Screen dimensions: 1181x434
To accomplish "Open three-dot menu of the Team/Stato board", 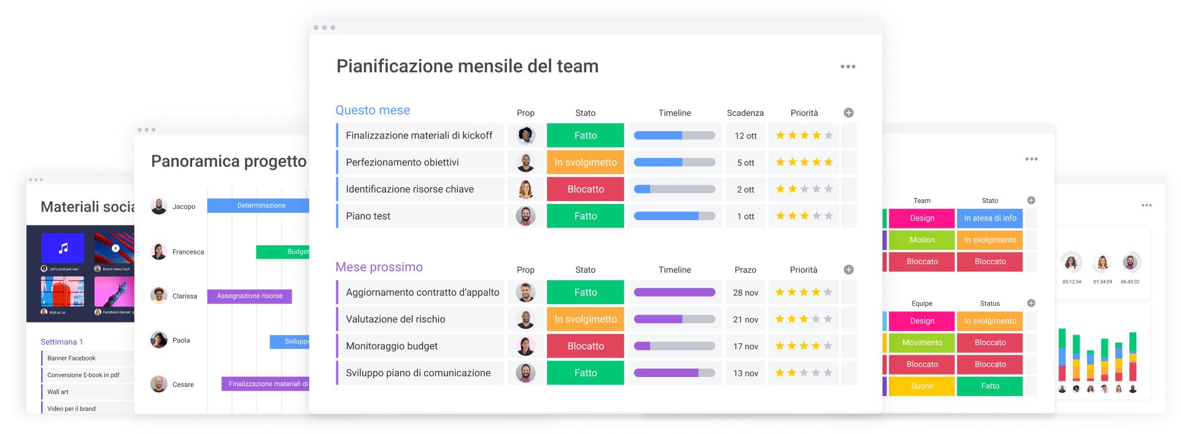I will pos(1031,159).
